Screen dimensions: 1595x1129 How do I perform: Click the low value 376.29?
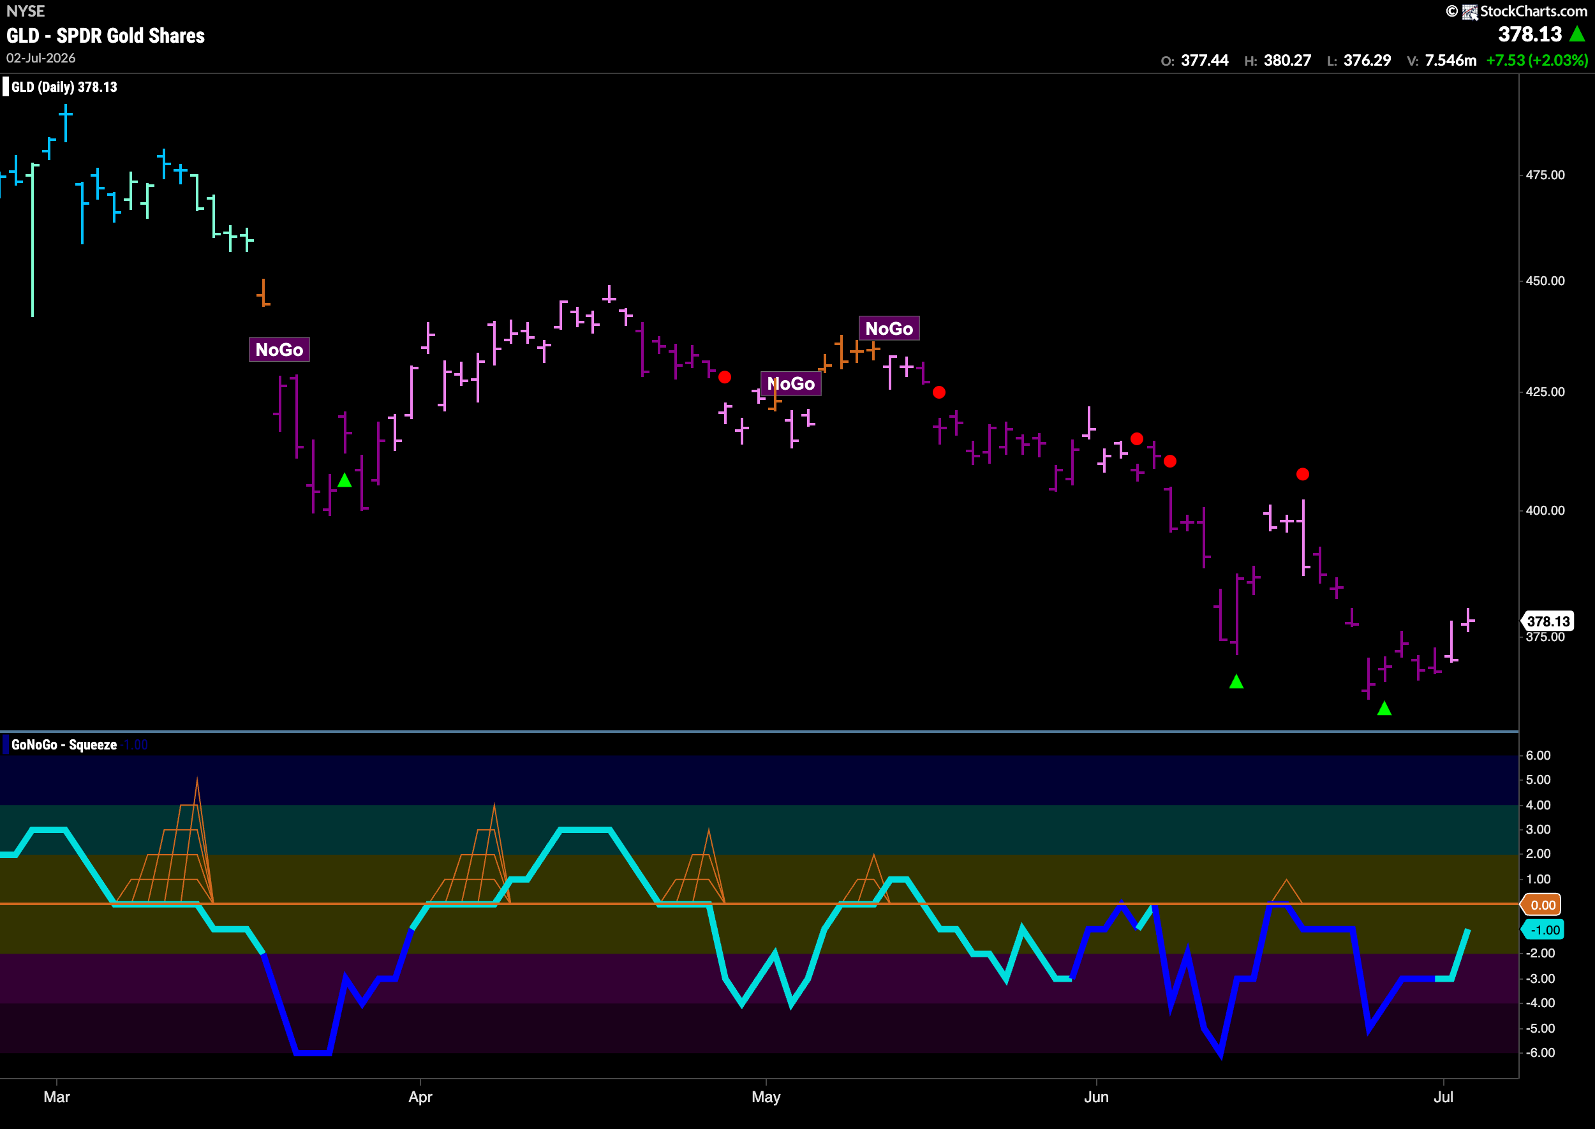pyautogui.click(x=1367, y=61)
